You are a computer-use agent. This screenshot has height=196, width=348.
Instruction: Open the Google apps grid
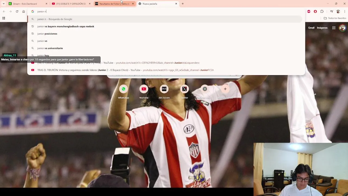334,28
